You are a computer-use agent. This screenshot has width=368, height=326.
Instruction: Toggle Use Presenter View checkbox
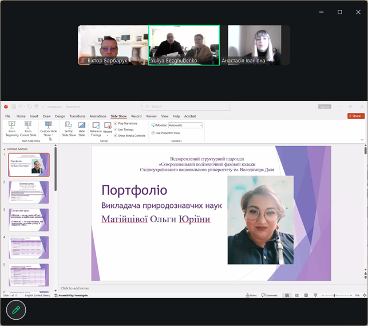[x=153, y=133]
